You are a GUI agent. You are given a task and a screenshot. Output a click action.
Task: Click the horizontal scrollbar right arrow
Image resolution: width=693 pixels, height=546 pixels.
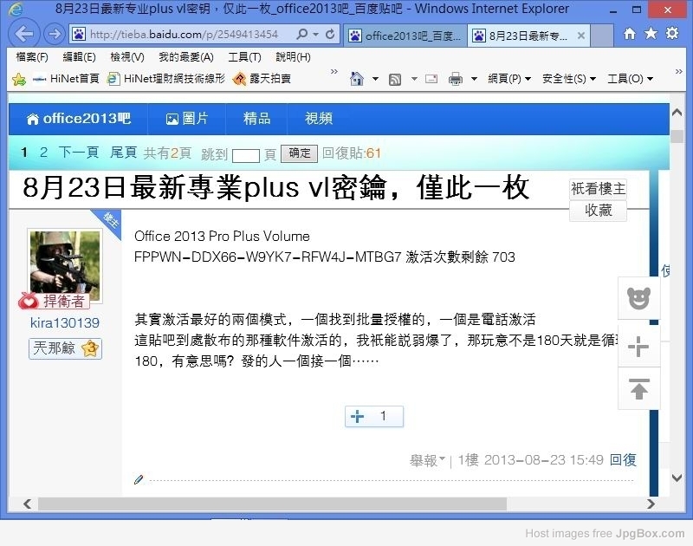coord(652,504)
